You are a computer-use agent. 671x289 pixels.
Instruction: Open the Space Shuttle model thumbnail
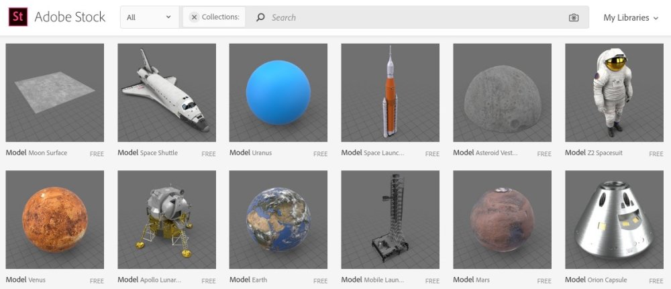tap(166, 93)
